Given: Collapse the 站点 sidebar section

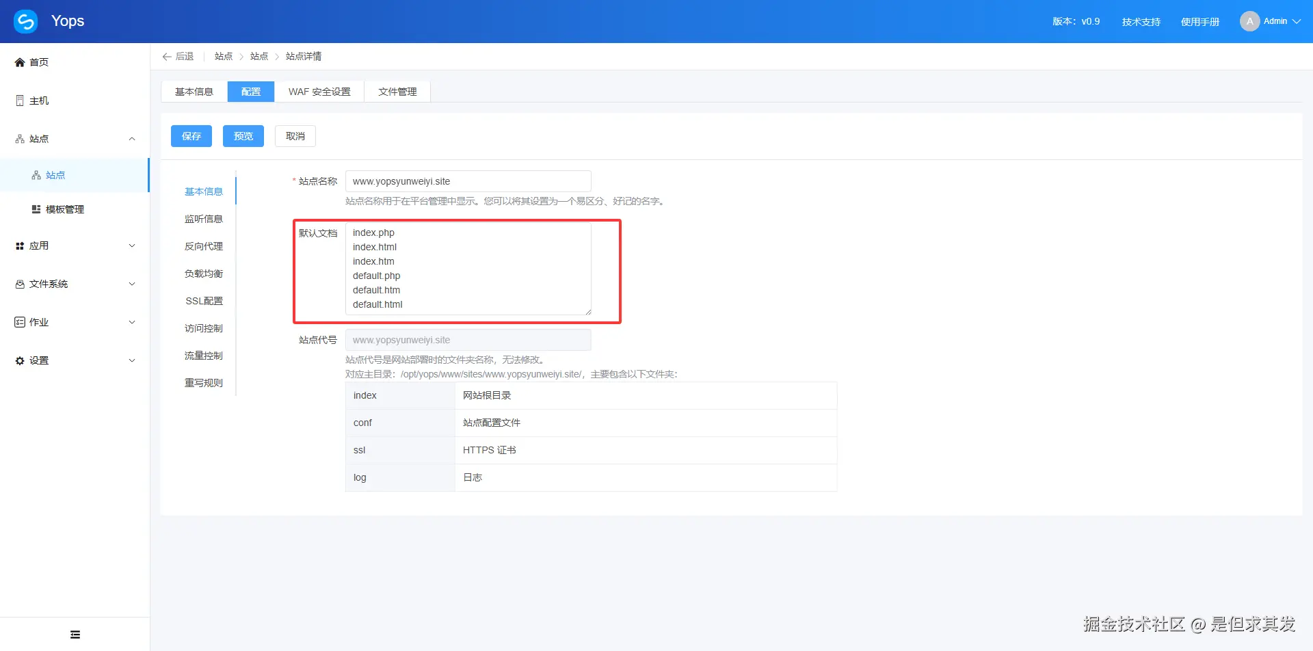Looking at the screenshot, I should tap(131, 138).
